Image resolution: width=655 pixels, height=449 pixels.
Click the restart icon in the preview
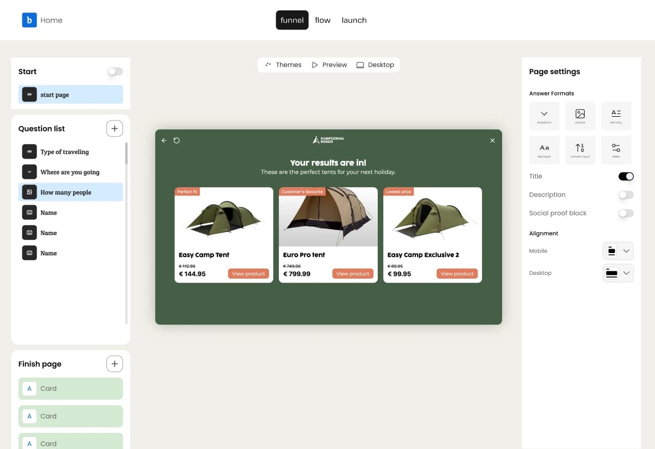point(177,141)
